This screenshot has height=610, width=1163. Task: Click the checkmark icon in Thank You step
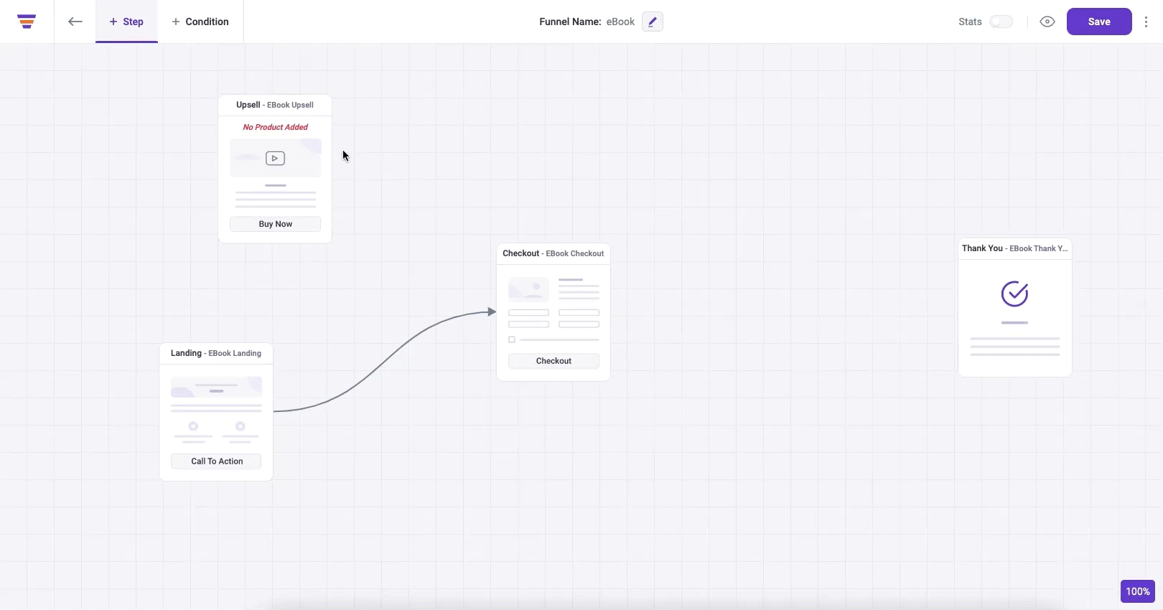point(1014,294)
